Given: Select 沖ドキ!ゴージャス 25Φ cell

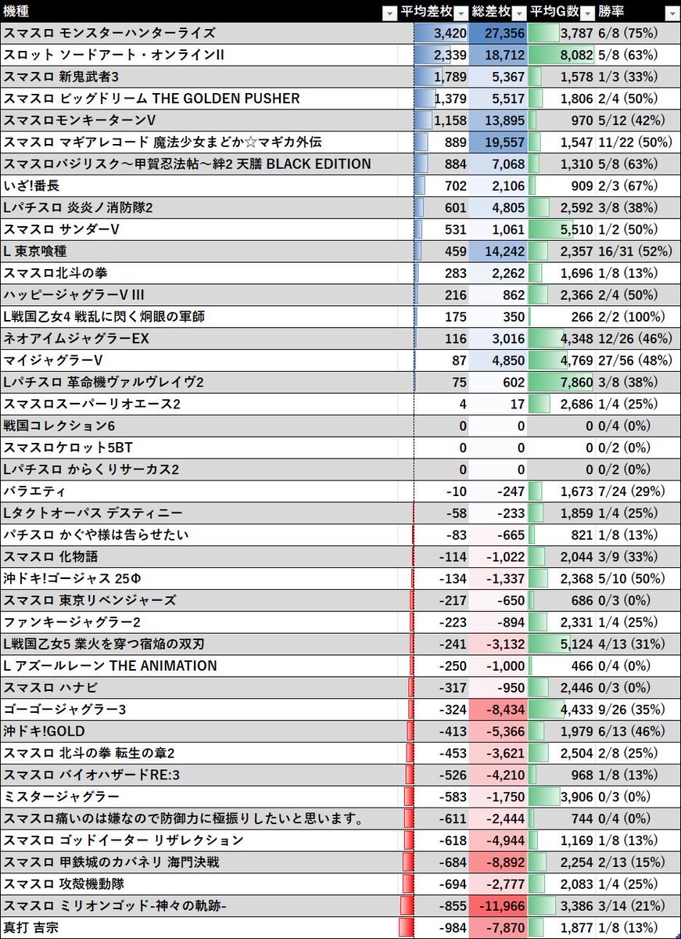Looking at the screenshot, I should (199, 579).
